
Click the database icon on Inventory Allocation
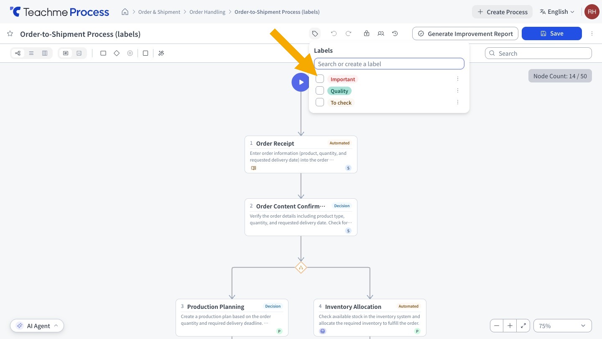(322, 331)
